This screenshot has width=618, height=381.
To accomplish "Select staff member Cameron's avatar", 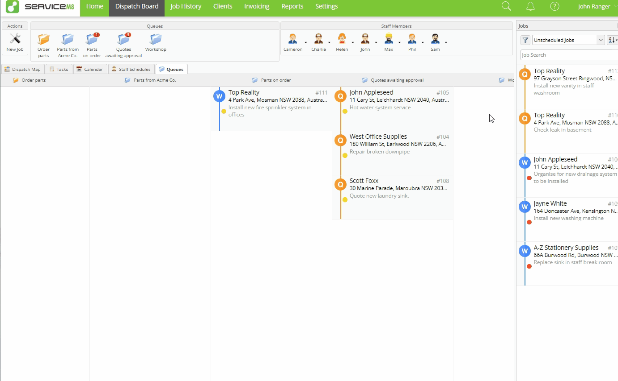I will [292, 39].
